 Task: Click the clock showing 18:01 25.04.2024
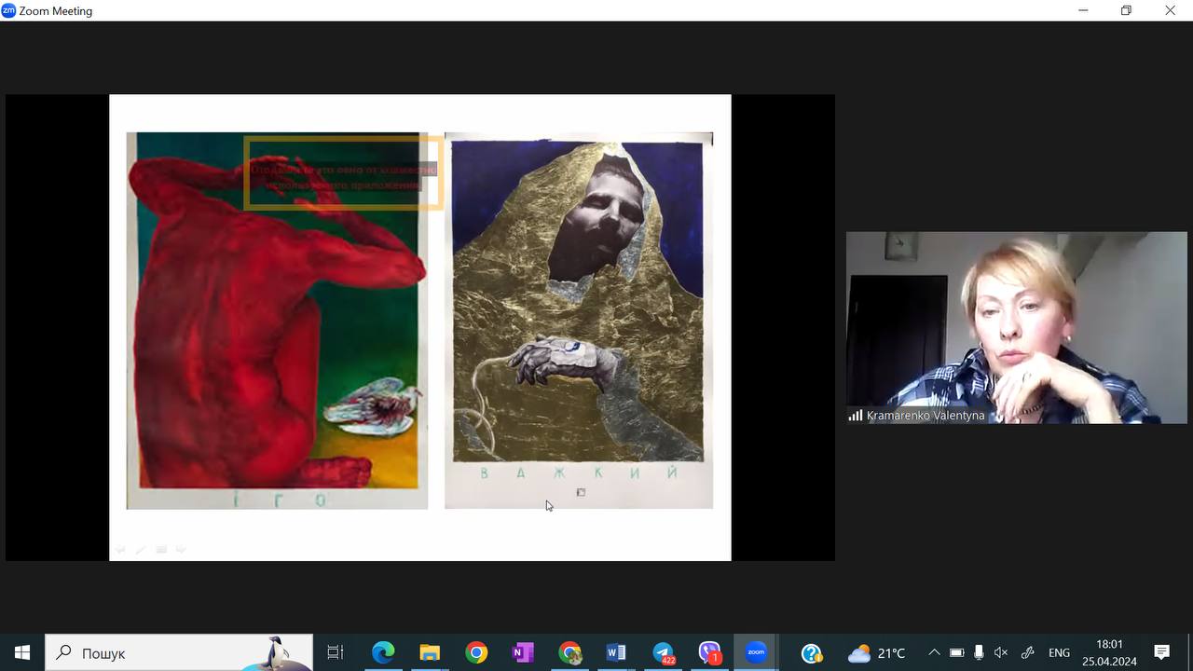pos(1109,652)
